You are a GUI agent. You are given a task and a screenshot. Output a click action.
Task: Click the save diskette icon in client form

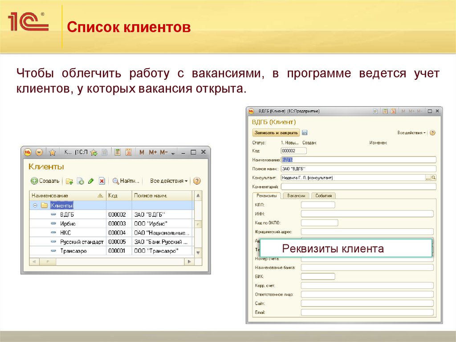(305, 133)
